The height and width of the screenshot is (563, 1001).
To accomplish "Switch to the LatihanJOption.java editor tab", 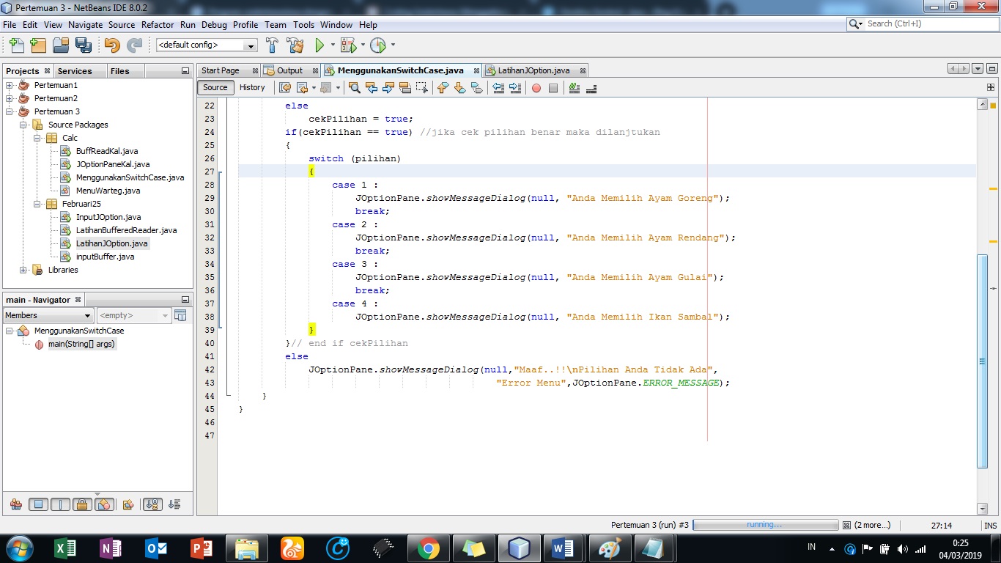I will click(x=533, y=70).
